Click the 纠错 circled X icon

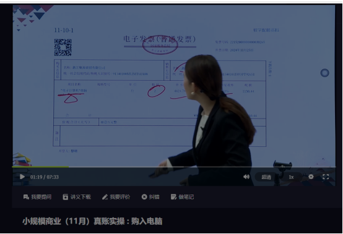pyautogui.click(x=144, y=197)
